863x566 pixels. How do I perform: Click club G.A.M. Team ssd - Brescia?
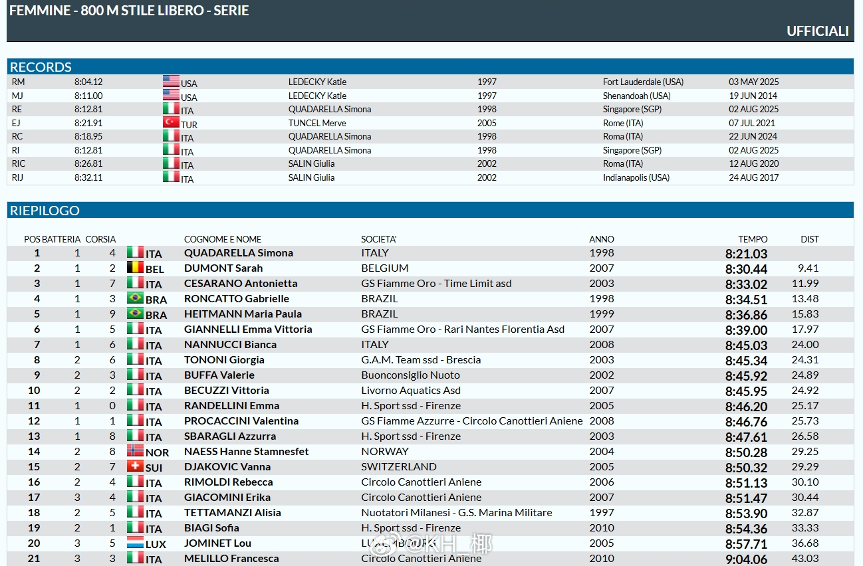click(x=421, y=359)
